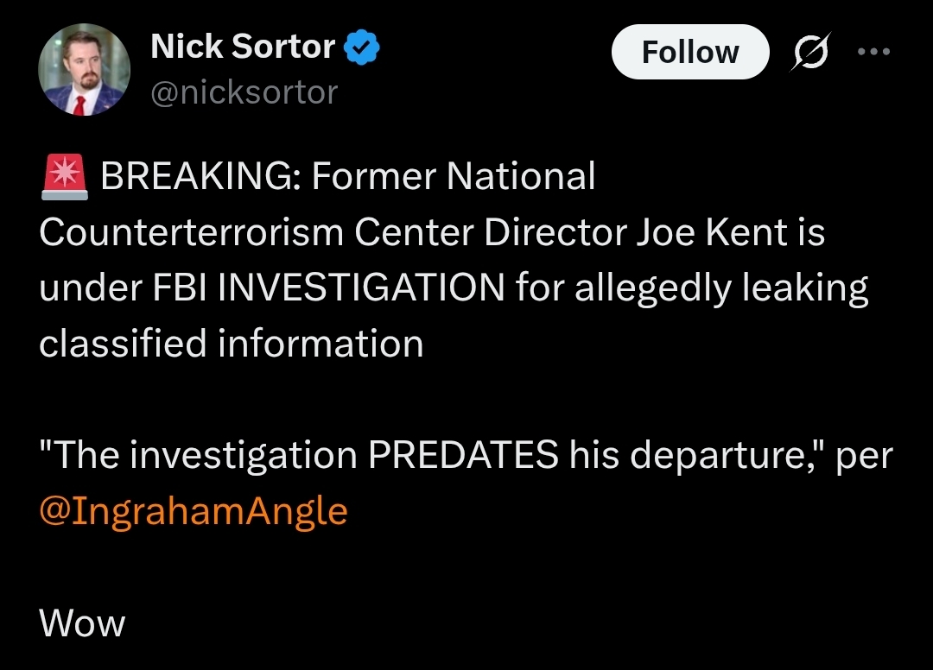Click the blue verified checkmark badge
The width and height of the screenshot is (933, 670).
[x=363, y=47]
